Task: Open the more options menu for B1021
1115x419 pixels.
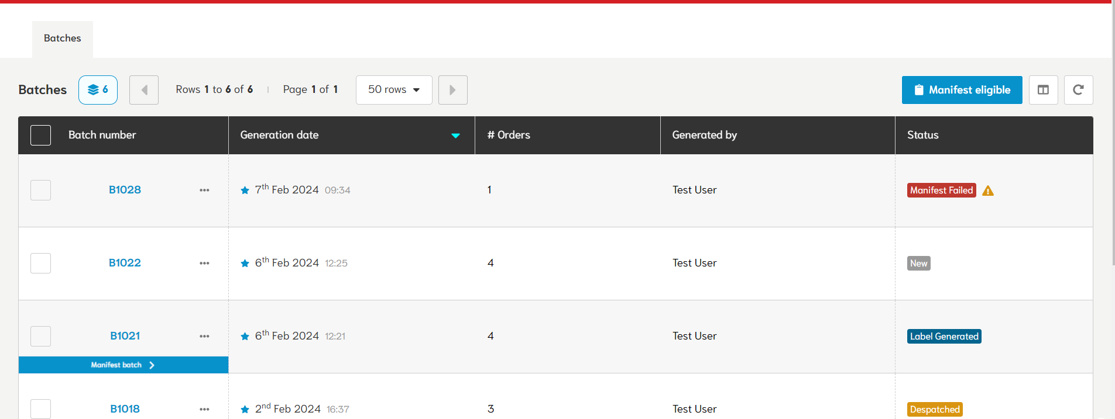Action: [204, 336]
